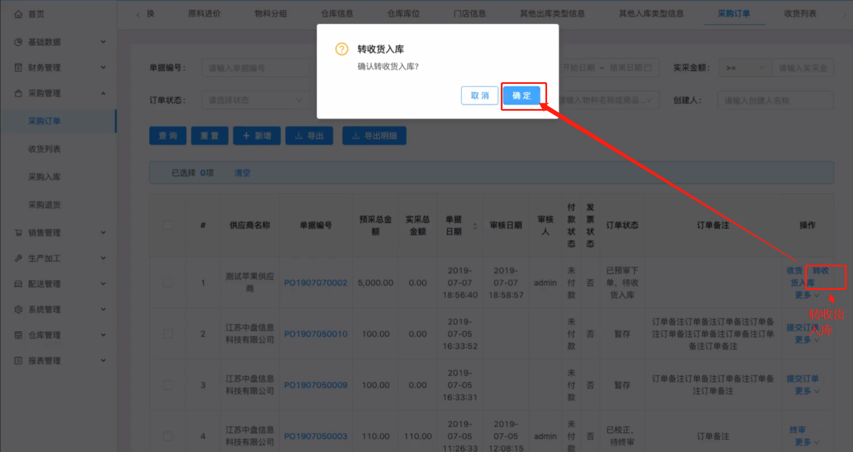Screen dimensions: 853x452
Task: Open the >= comparison operator dropdown
Action: click(x=745, y=68)
